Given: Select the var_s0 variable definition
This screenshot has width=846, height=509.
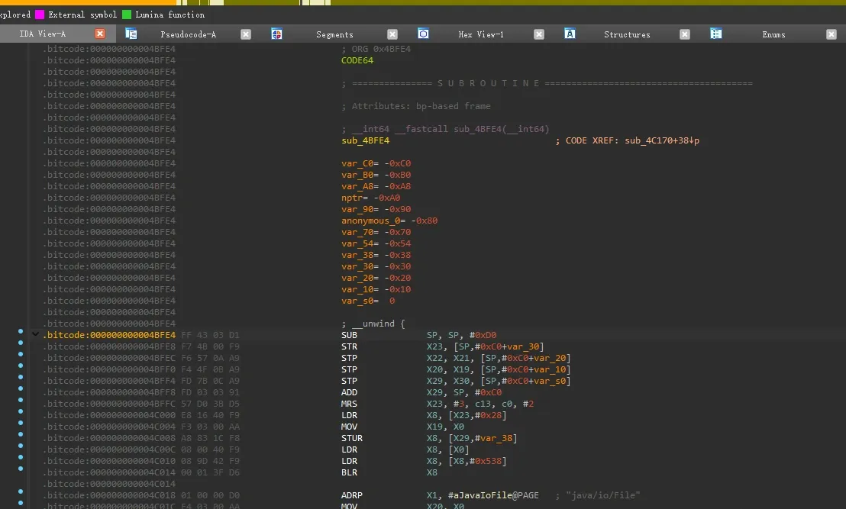Looking at the screenshot, I should click(x=368, y=301).
